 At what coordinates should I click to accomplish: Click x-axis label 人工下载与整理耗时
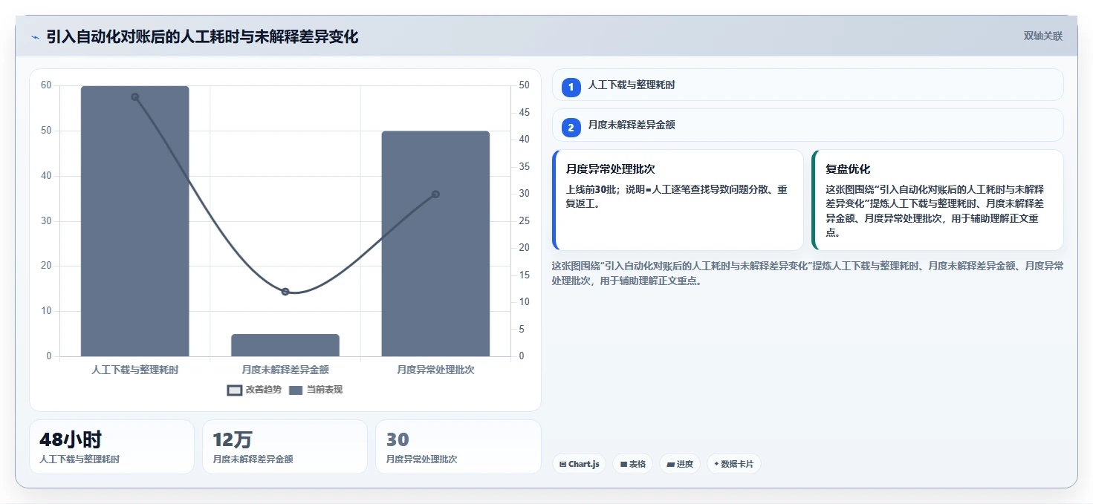(x=134, y=369)
